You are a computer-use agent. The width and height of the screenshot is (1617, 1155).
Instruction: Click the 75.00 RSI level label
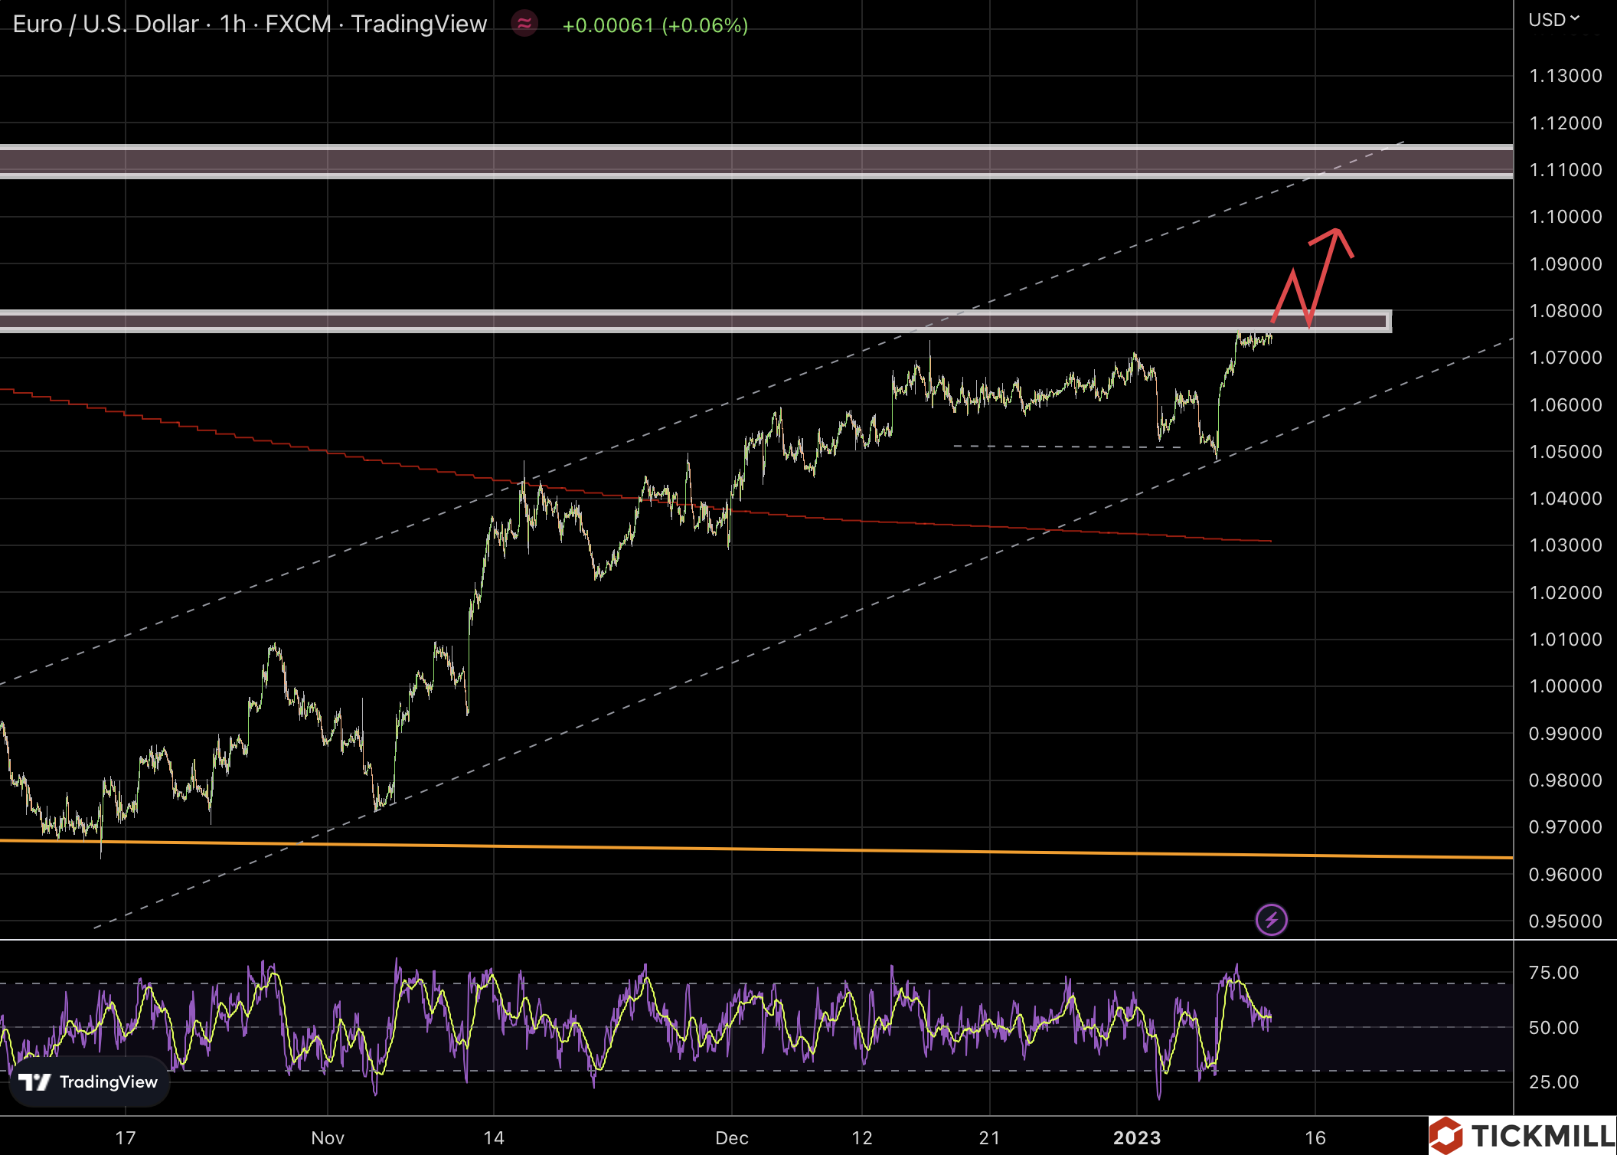coord(1553,973)
